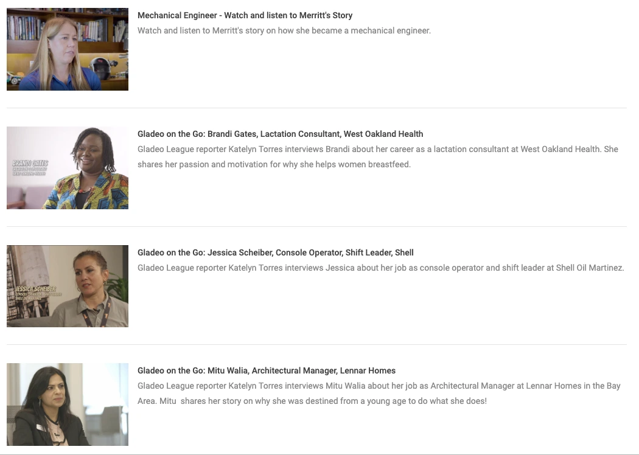Click the description about Mitu's destined career

pyautogui.click(x=379, y=394)
